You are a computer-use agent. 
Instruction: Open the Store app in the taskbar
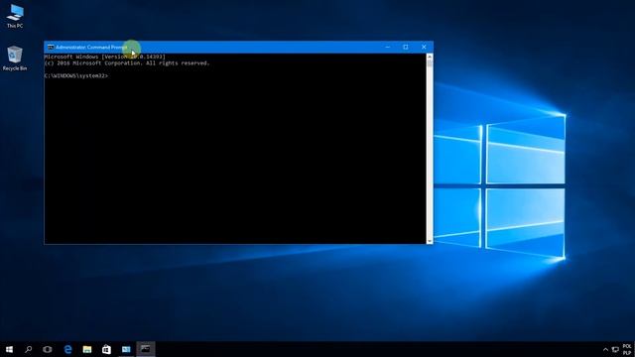pos(106,349)
